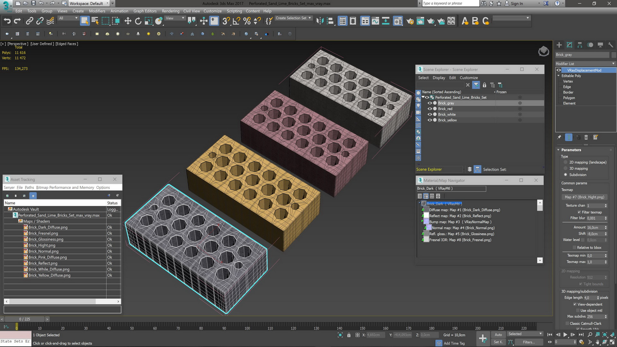Open the Create Selection Set dropdown
Viewport: 617px width, 347px height.
click(x=293, y=18)
